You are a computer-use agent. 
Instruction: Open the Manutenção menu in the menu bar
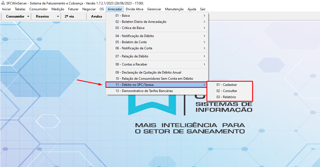(174, 9)
